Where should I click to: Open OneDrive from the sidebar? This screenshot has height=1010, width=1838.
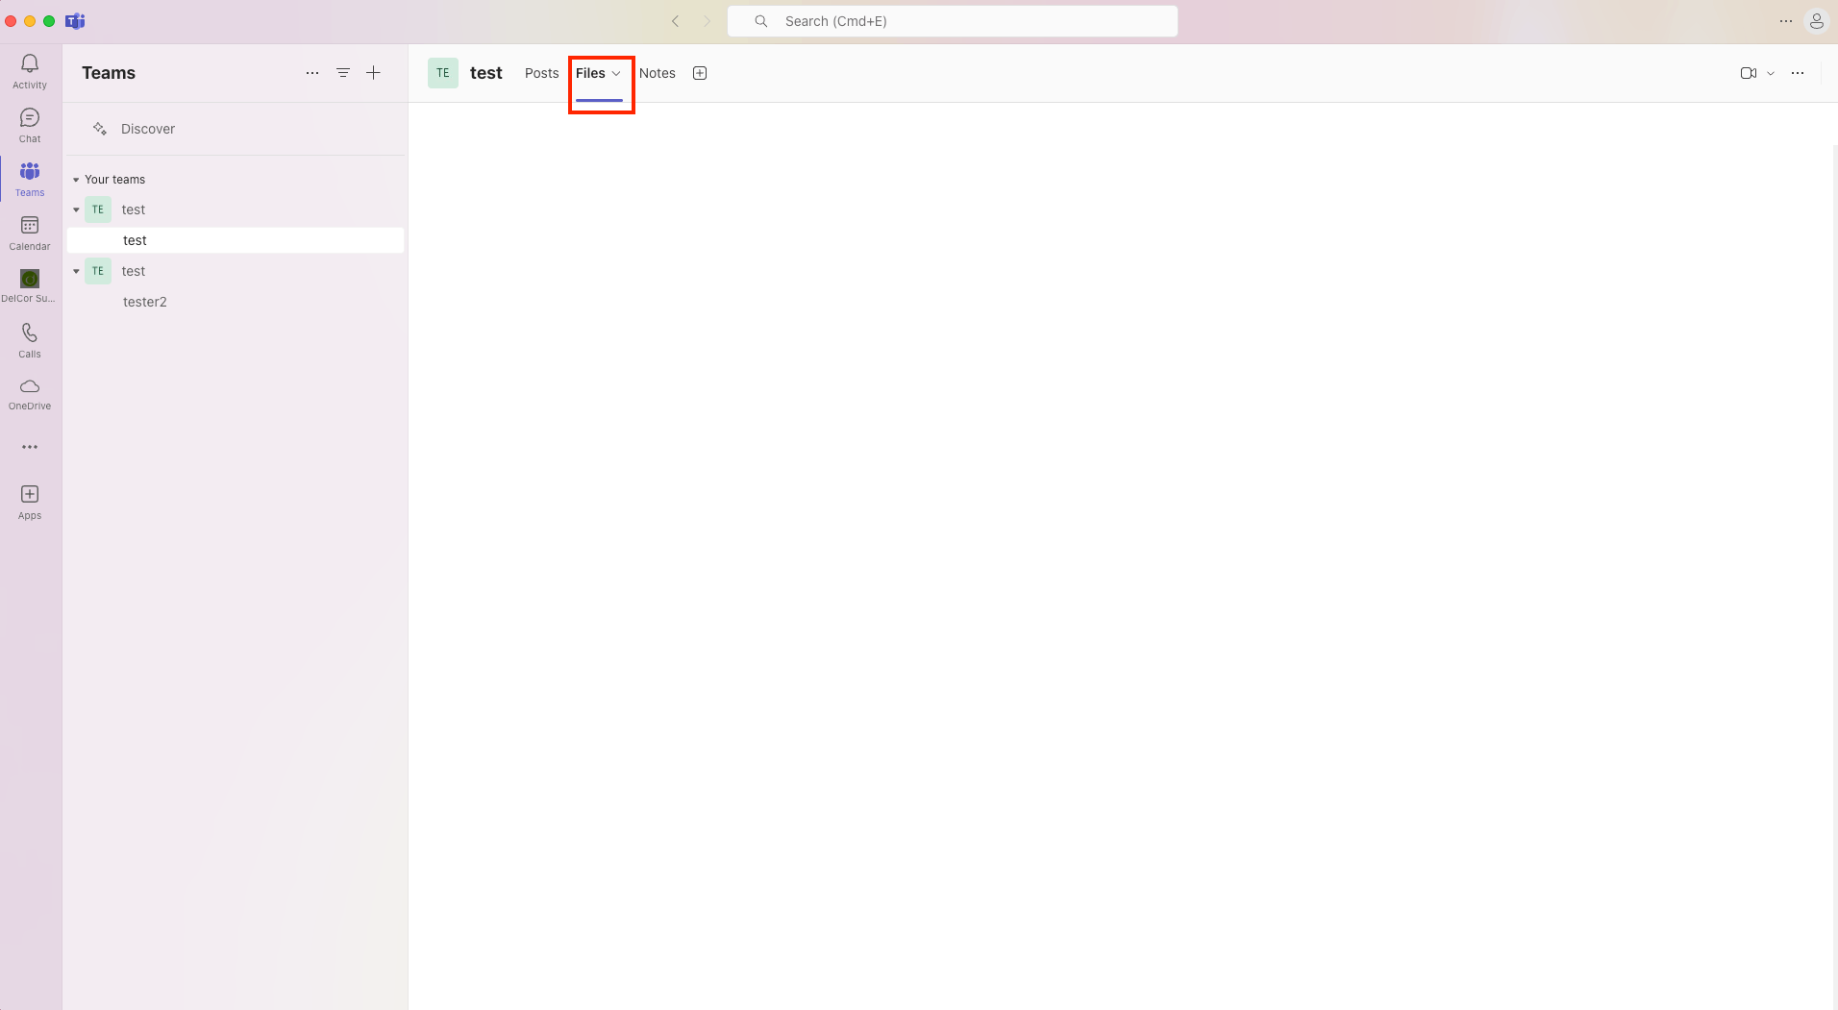(x=30, y=394)
